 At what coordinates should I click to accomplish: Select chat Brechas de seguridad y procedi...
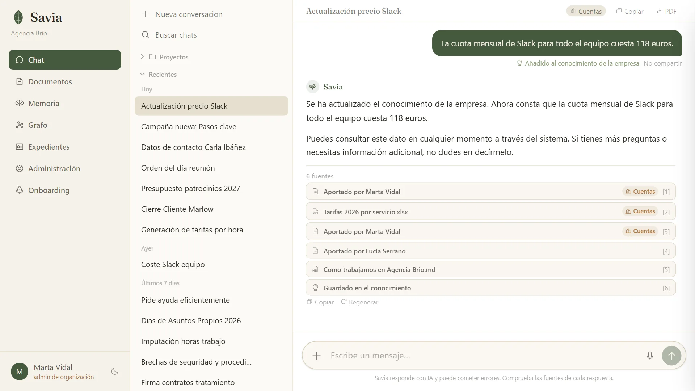211,362
